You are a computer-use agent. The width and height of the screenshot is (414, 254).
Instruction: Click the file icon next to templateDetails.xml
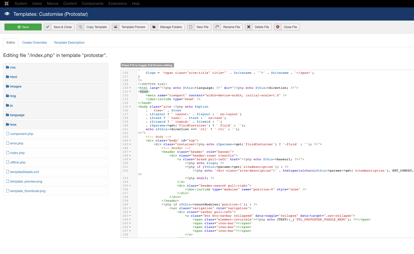click(x=8, y=172)
